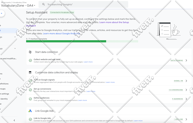Focus the 'Try searching Insights' search field
Screen dimensions: 193x123
83,5
